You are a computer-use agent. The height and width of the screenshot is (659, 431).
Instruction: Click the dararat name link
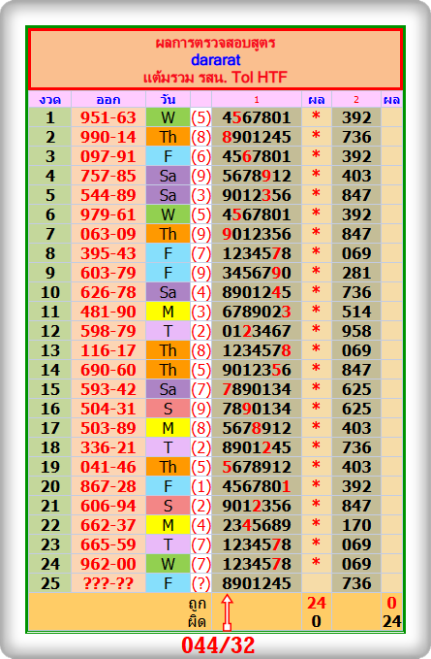pos(215,60)
